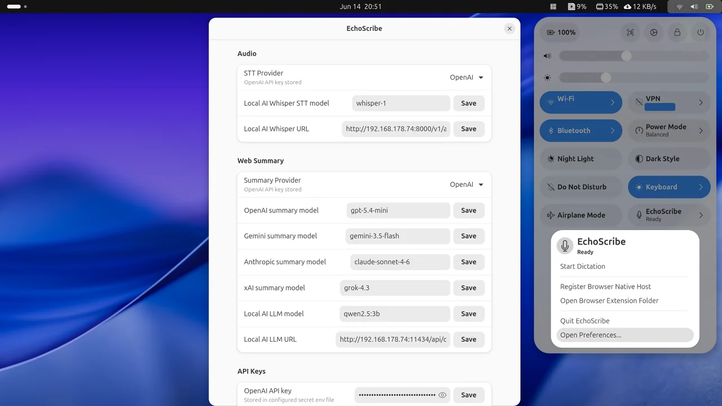Click the tiling layout icon in top bar

[553, 7]
